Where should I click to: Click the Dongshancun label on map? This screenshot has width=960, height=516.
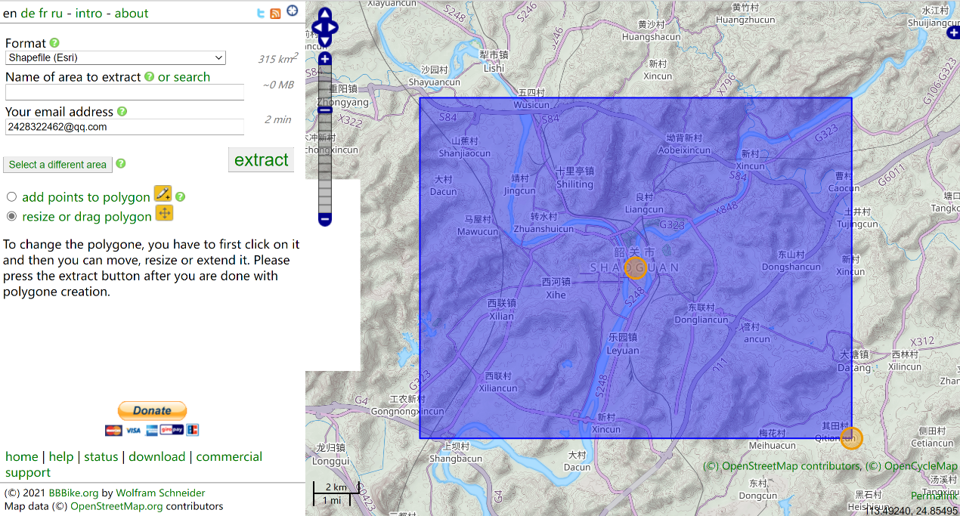(791, 267)
